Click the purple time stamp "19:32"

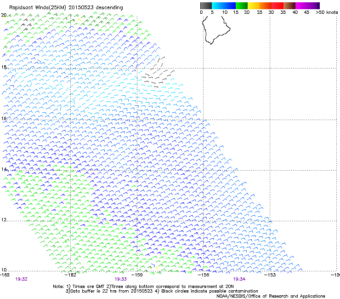pos(21,279)
